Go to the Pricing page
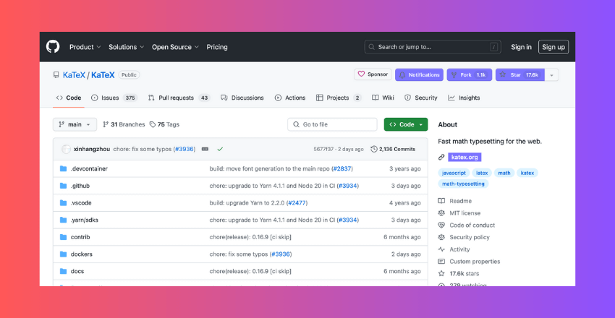615x318 pixels. click(x=217, y=47)
